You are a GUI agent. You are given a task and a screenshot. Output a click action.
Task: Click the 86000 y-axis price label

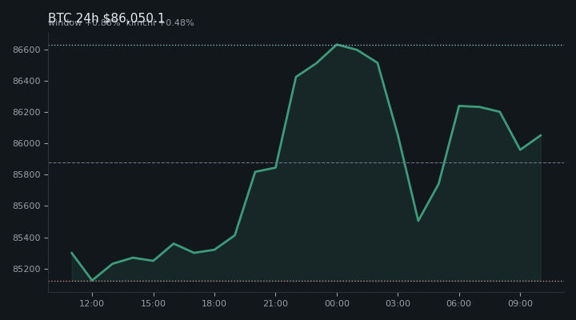(26, 143)
